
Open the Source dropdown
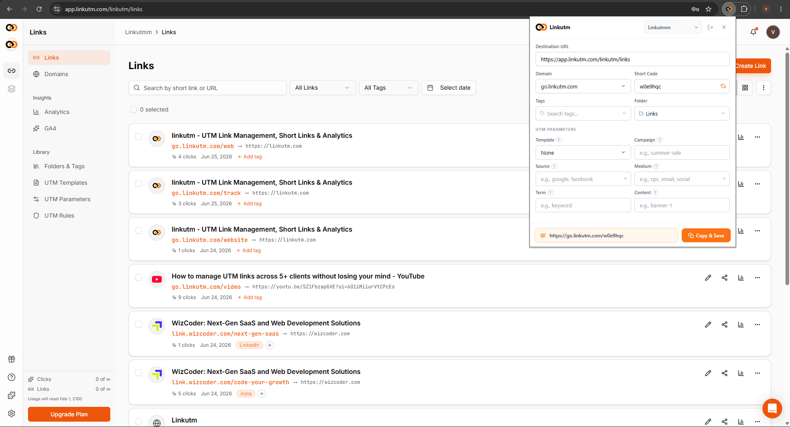(x=583, y=179)
